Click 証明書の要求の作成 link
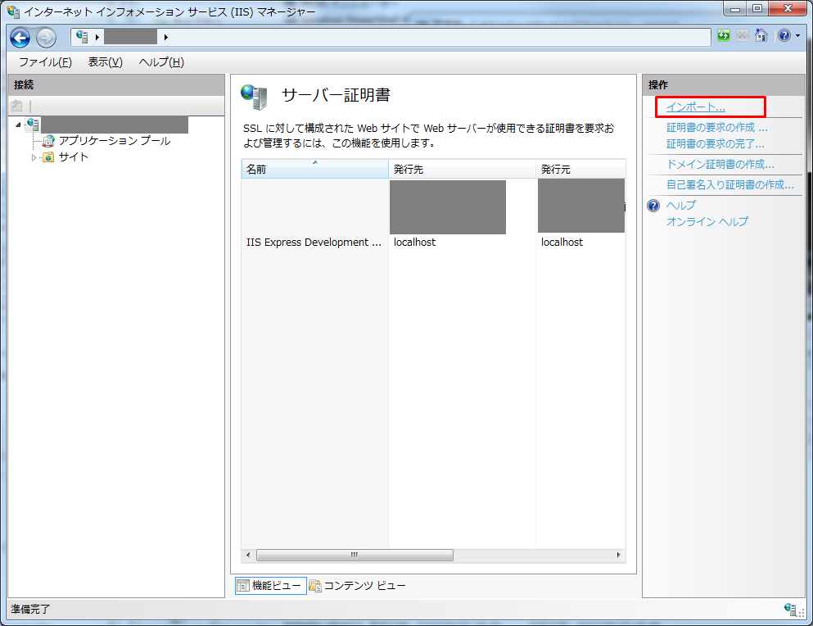The width and height of the screenshot is (813, 626). click(x=717, y=127)
